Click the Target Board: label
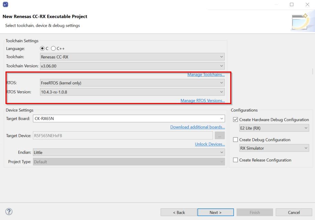 tap(18, 119)
